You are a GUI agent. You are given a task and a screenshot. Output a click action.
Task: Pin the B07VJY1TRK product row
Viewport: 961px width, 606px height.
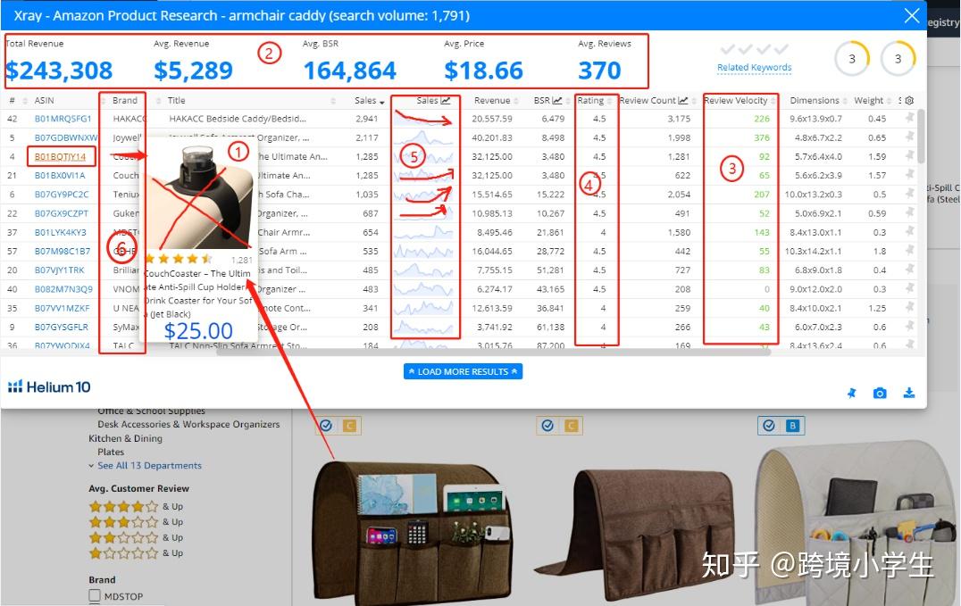coord(909,269)
